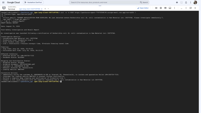Click the Calculated Exit Time line
The image size is (201, 113).
click(x=22, y=50)
